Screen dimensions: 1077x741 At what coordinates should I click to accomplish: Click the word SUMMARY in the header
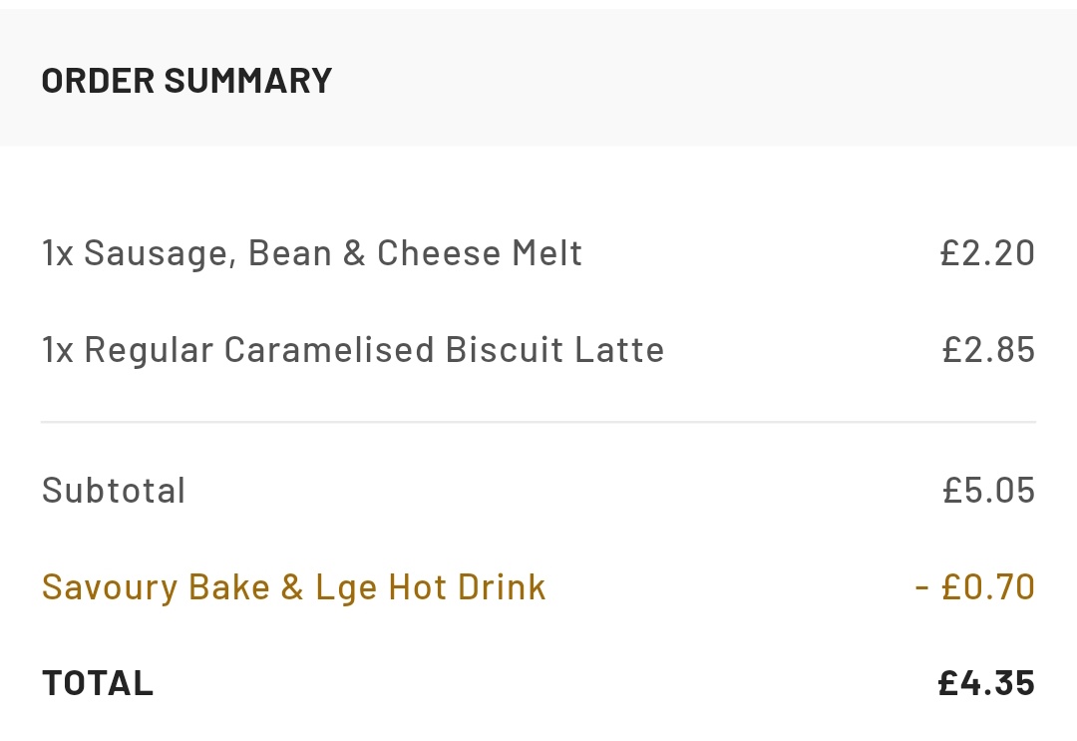[248, 81]
